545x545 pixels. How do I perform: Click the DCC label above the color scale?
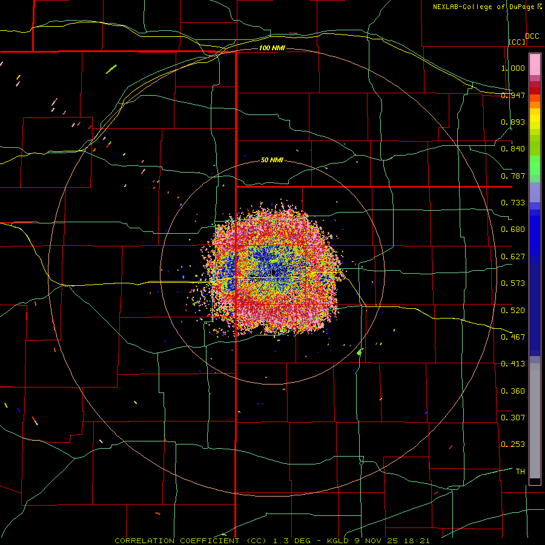click(532, 36)
